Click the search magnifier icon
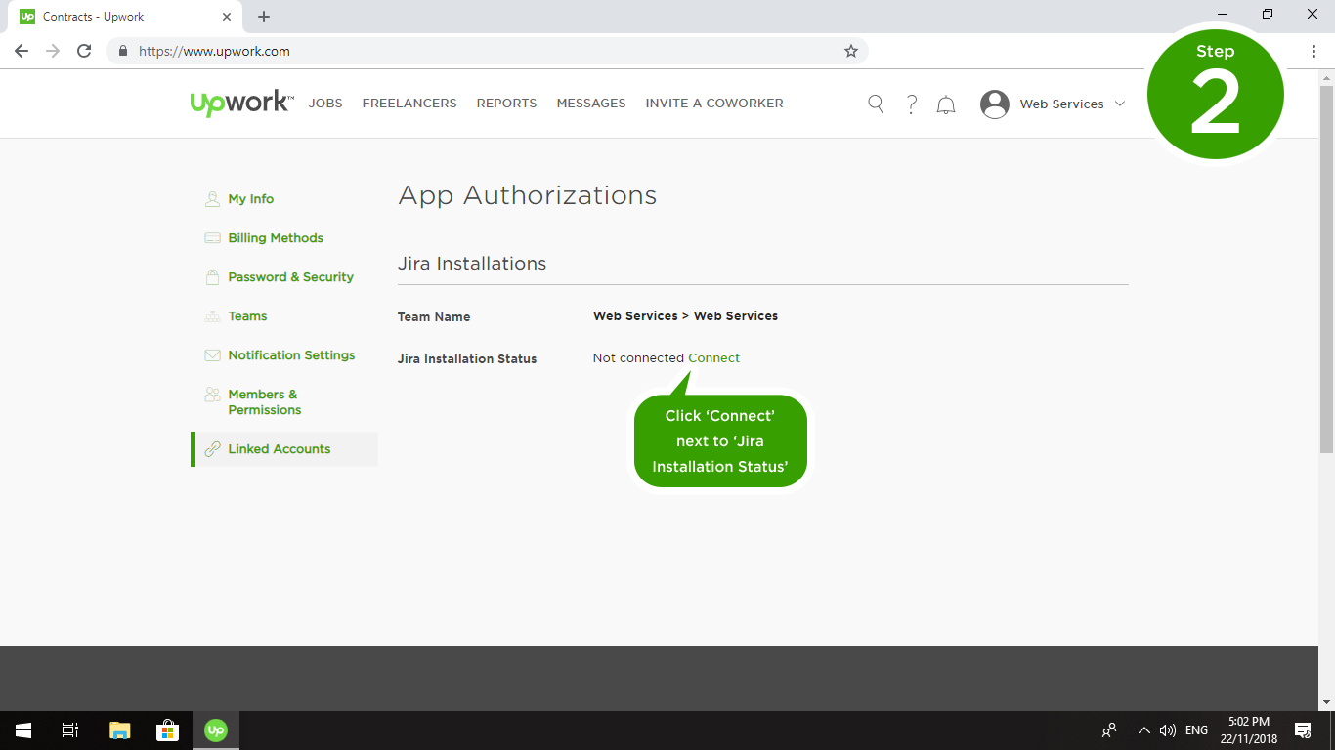The width and height of the screenshot is (1335, 750). tap(876, 104)
